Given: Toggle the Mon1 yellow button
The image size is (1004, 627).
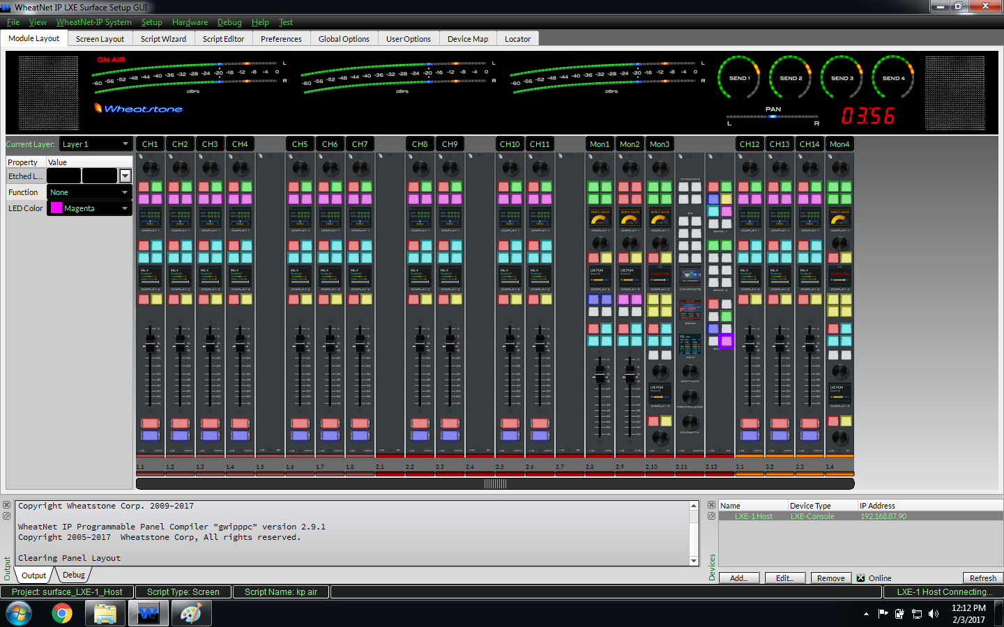Looking at the screenshot, I should [606, 258].
